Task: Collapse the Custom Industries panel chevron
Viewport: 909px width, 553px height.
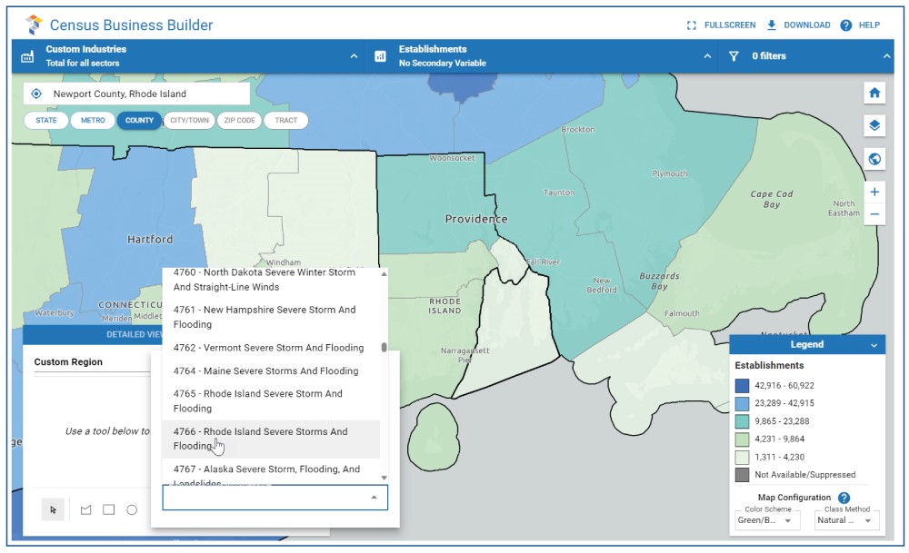Action: 354,56
